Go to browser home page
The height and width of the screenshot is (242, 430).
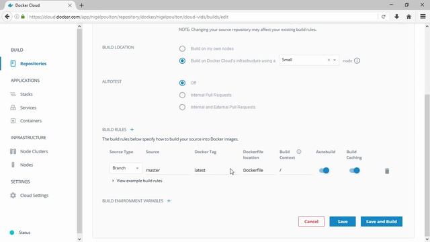pos(408,17)
